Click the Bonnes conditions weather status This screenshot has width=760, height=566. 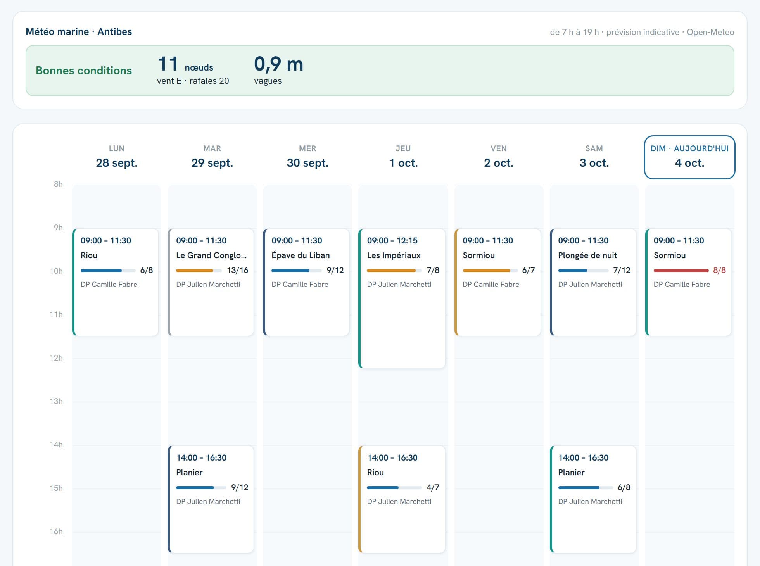(x=84, y=71)
